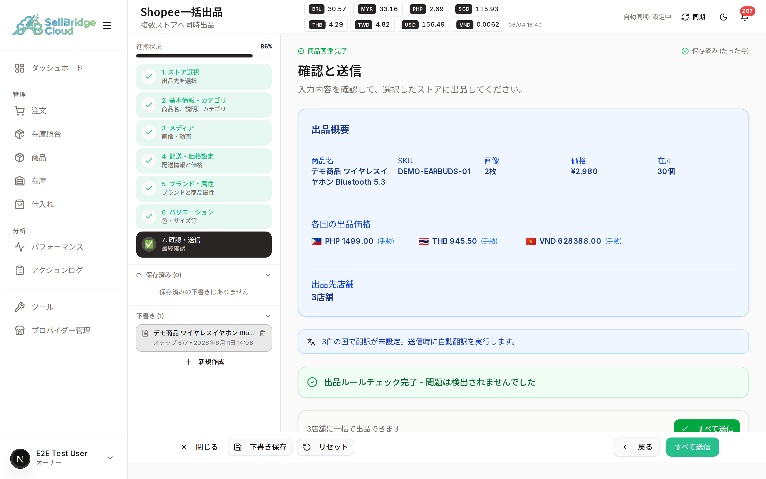Go to step 2 基本情報・カテゴリ
This screenshot has height=479, width=766.
204,105
